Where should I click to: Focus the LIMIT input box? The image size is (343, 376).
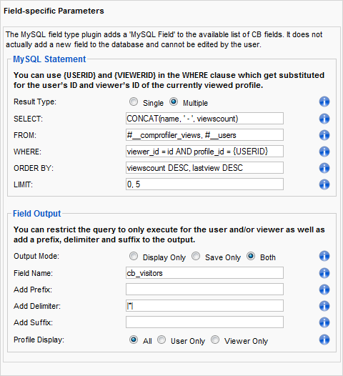(204, 184)
